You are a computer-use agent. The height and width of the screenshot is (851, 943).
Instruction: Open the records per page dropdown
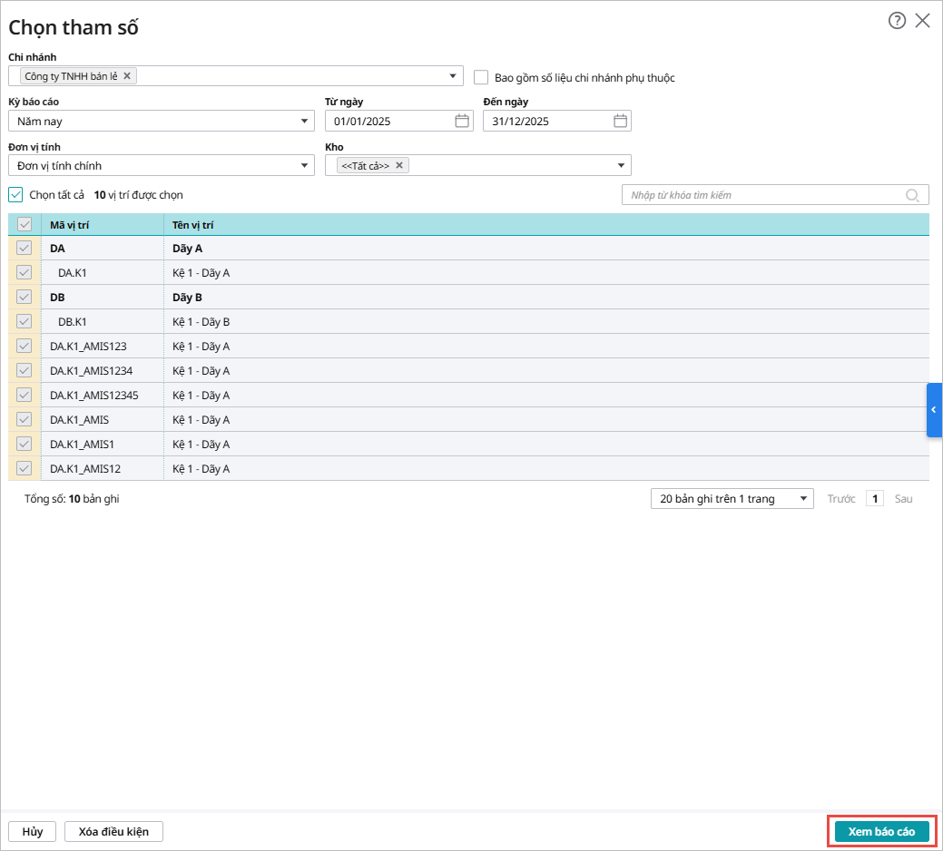pos(732,498)
